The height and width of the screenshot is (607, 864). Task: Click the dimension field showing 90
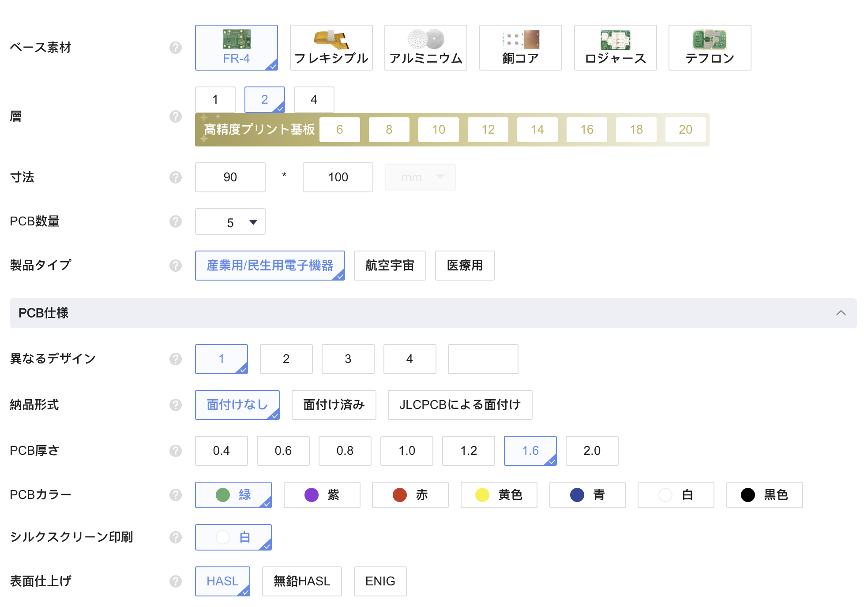(x=230, y=177)
